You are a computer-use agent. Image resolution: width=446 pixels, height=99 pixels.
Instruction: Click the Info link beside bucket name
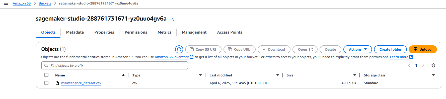click(x=171, y=20)
